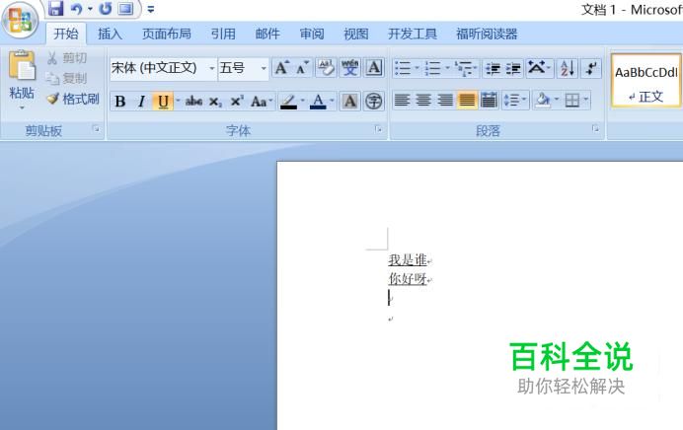Viewport: 683px width, 430px height.
Task: Grow the font size
Action: [x=281, y=68]
